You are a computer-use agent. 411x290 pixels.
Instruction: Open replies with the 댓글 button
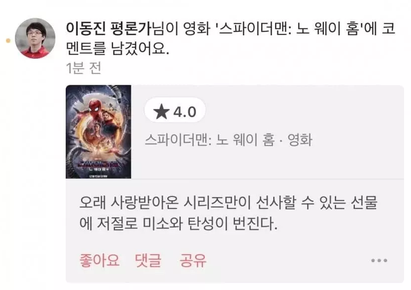[x=148, y=260]
